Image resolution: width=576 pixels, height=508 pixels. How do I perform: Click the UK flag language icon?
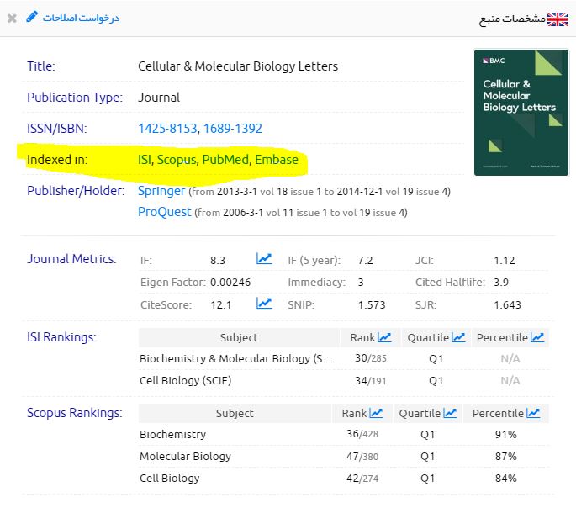click(558, 19)
